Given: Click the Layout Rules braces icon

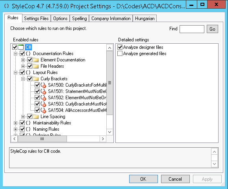Looking at the screenshot, I should pyautogui.click(x=28, y=72).
